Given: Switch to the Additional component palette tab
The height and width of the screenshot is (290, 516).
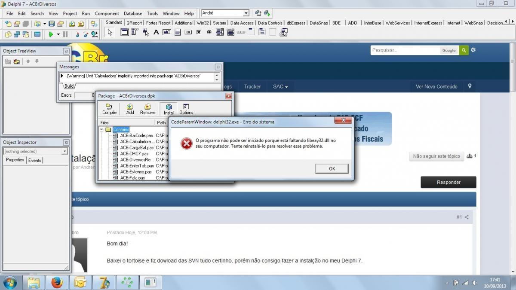Looking at the screenshot, I should click(x=184, y=23).
